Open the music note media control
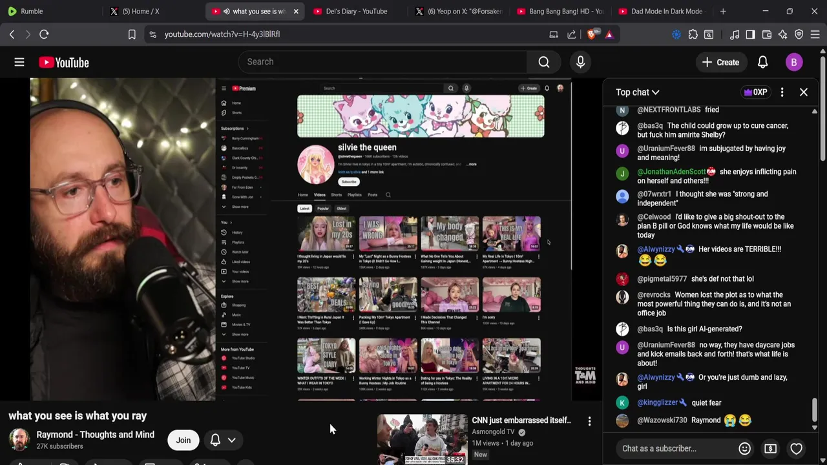827x465 pixels. tap(735, 34)
